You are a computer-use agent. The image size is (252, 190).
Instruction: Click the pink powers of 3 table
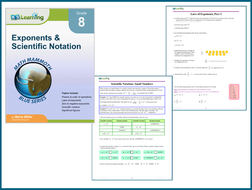click(x=234, y=92)
